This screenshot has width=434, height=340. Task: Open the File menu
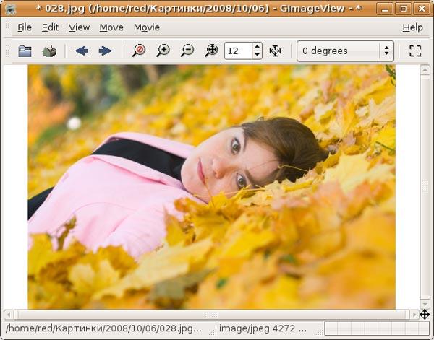(x=25, y=27)
